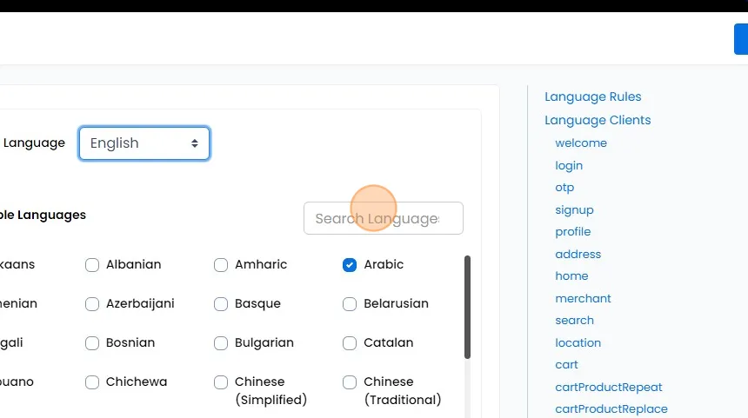Open the English language dropdown

pyautogui.click(x=144, y=143)
